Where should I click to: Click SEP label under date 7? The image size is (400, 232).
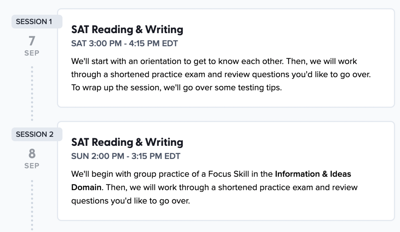(32, 53)
